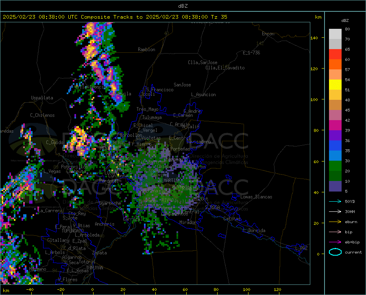Click the dBZ title at top
Image resolution: width=366 pixels, height=295 pixels.
click(183, 6)
